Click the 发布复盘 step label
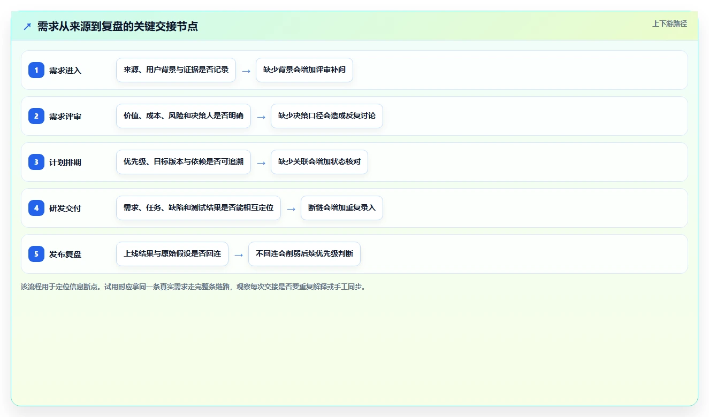Image resolution: width=709 pixels, height=417 pixels. click(x=65, y=254)
